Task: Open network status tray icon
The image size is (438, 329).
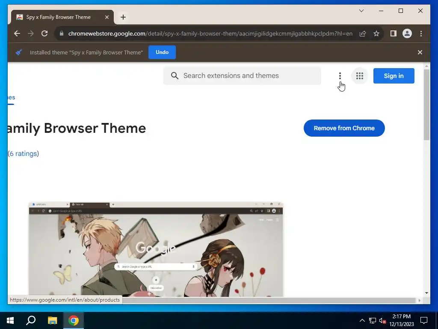Action: 373,320
